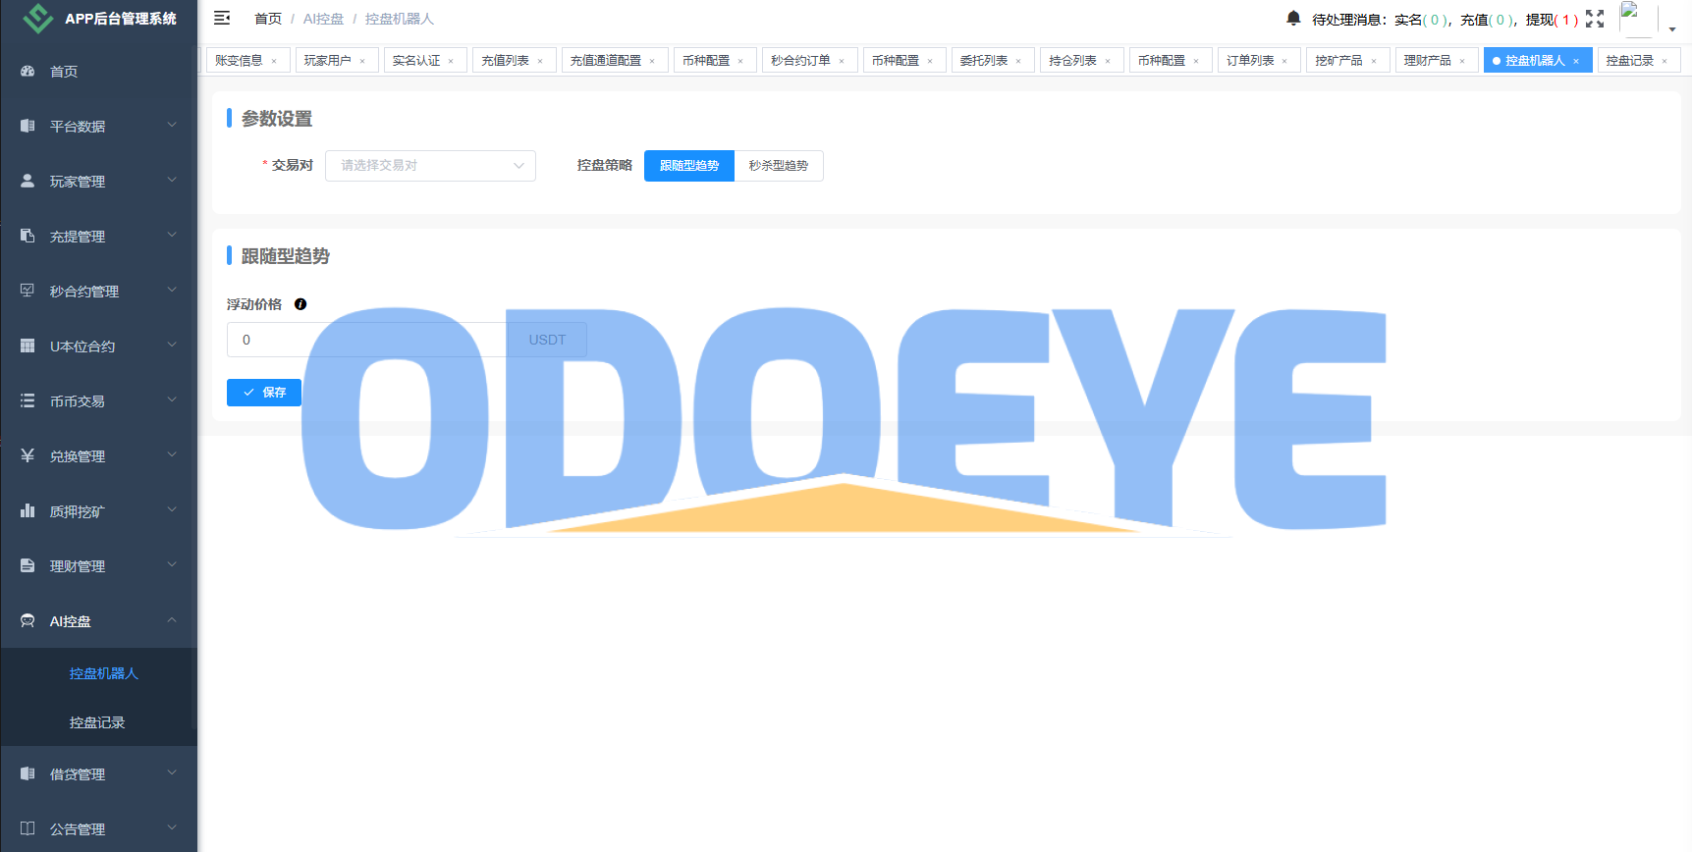Expand the 理财管理 menu chevron
The height and width of the screenshot is (852, 1692).
click(x=172, y=564)
